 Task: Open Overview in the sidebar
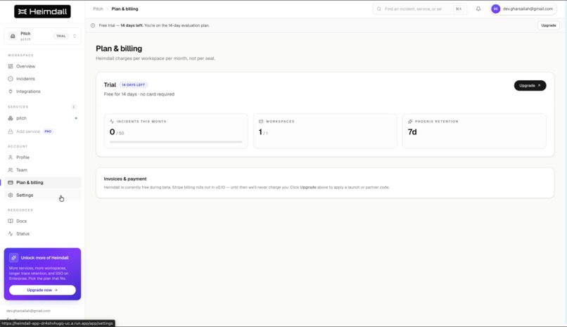[42, 67]
